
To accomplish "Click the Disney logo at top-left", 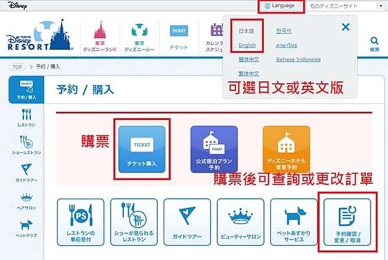I will click(17, 5).
